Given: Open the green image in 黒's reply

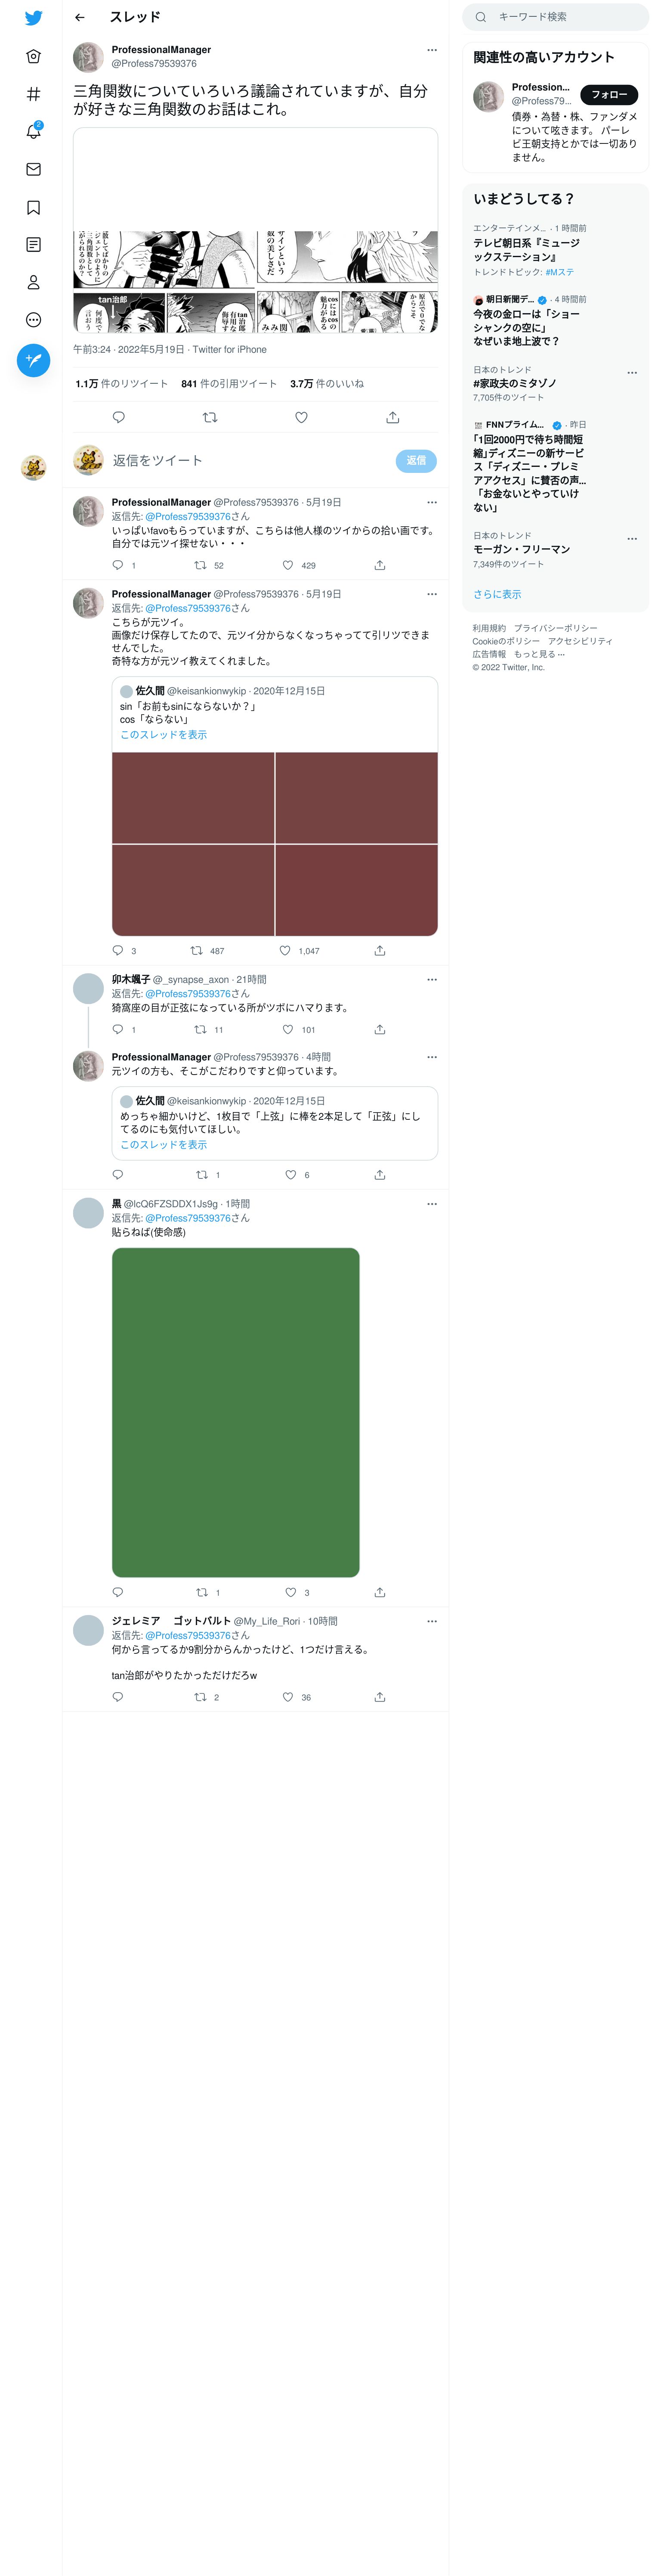Looking at the screenshot, I should point(236,1412).
